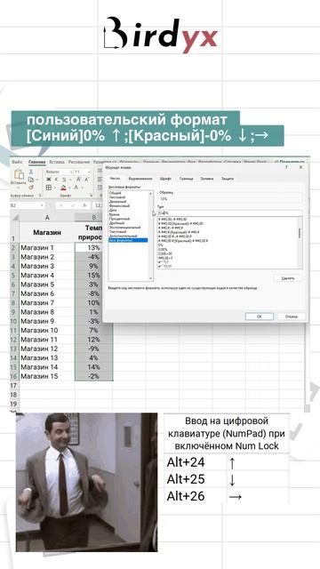Select Денежный in number formats list
Image resolution: width=320 pixels, height=569 pixels.
tap(117, 202)
